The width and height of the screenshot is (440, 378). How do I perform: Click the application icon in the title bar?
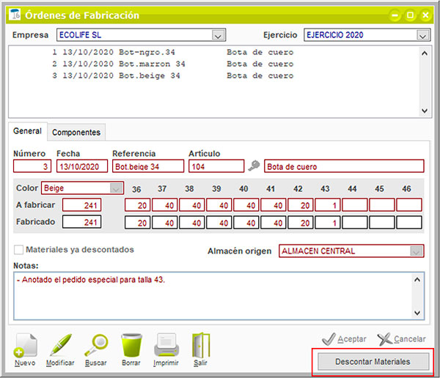pyautogui.click(x=15, y=15)
